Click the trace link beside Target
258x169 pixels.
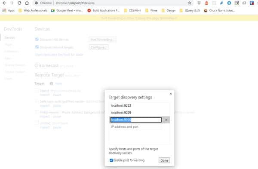pyautogui.click(x=58, y=83)
